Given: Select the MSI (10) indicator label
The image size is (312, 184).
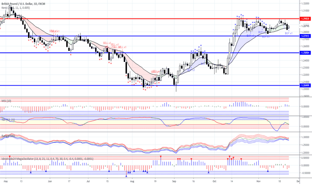Looking at the screenshot, I should coord(7,100).
